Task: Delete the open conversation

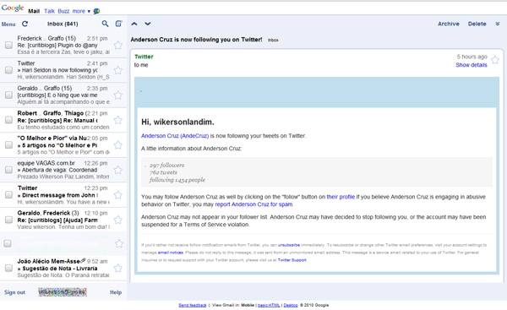Action: point(477,24)
